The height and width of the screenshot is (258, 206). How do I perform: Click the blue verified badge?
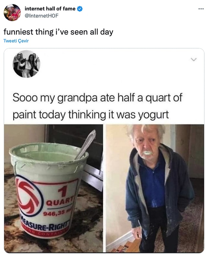pos(80,9)
